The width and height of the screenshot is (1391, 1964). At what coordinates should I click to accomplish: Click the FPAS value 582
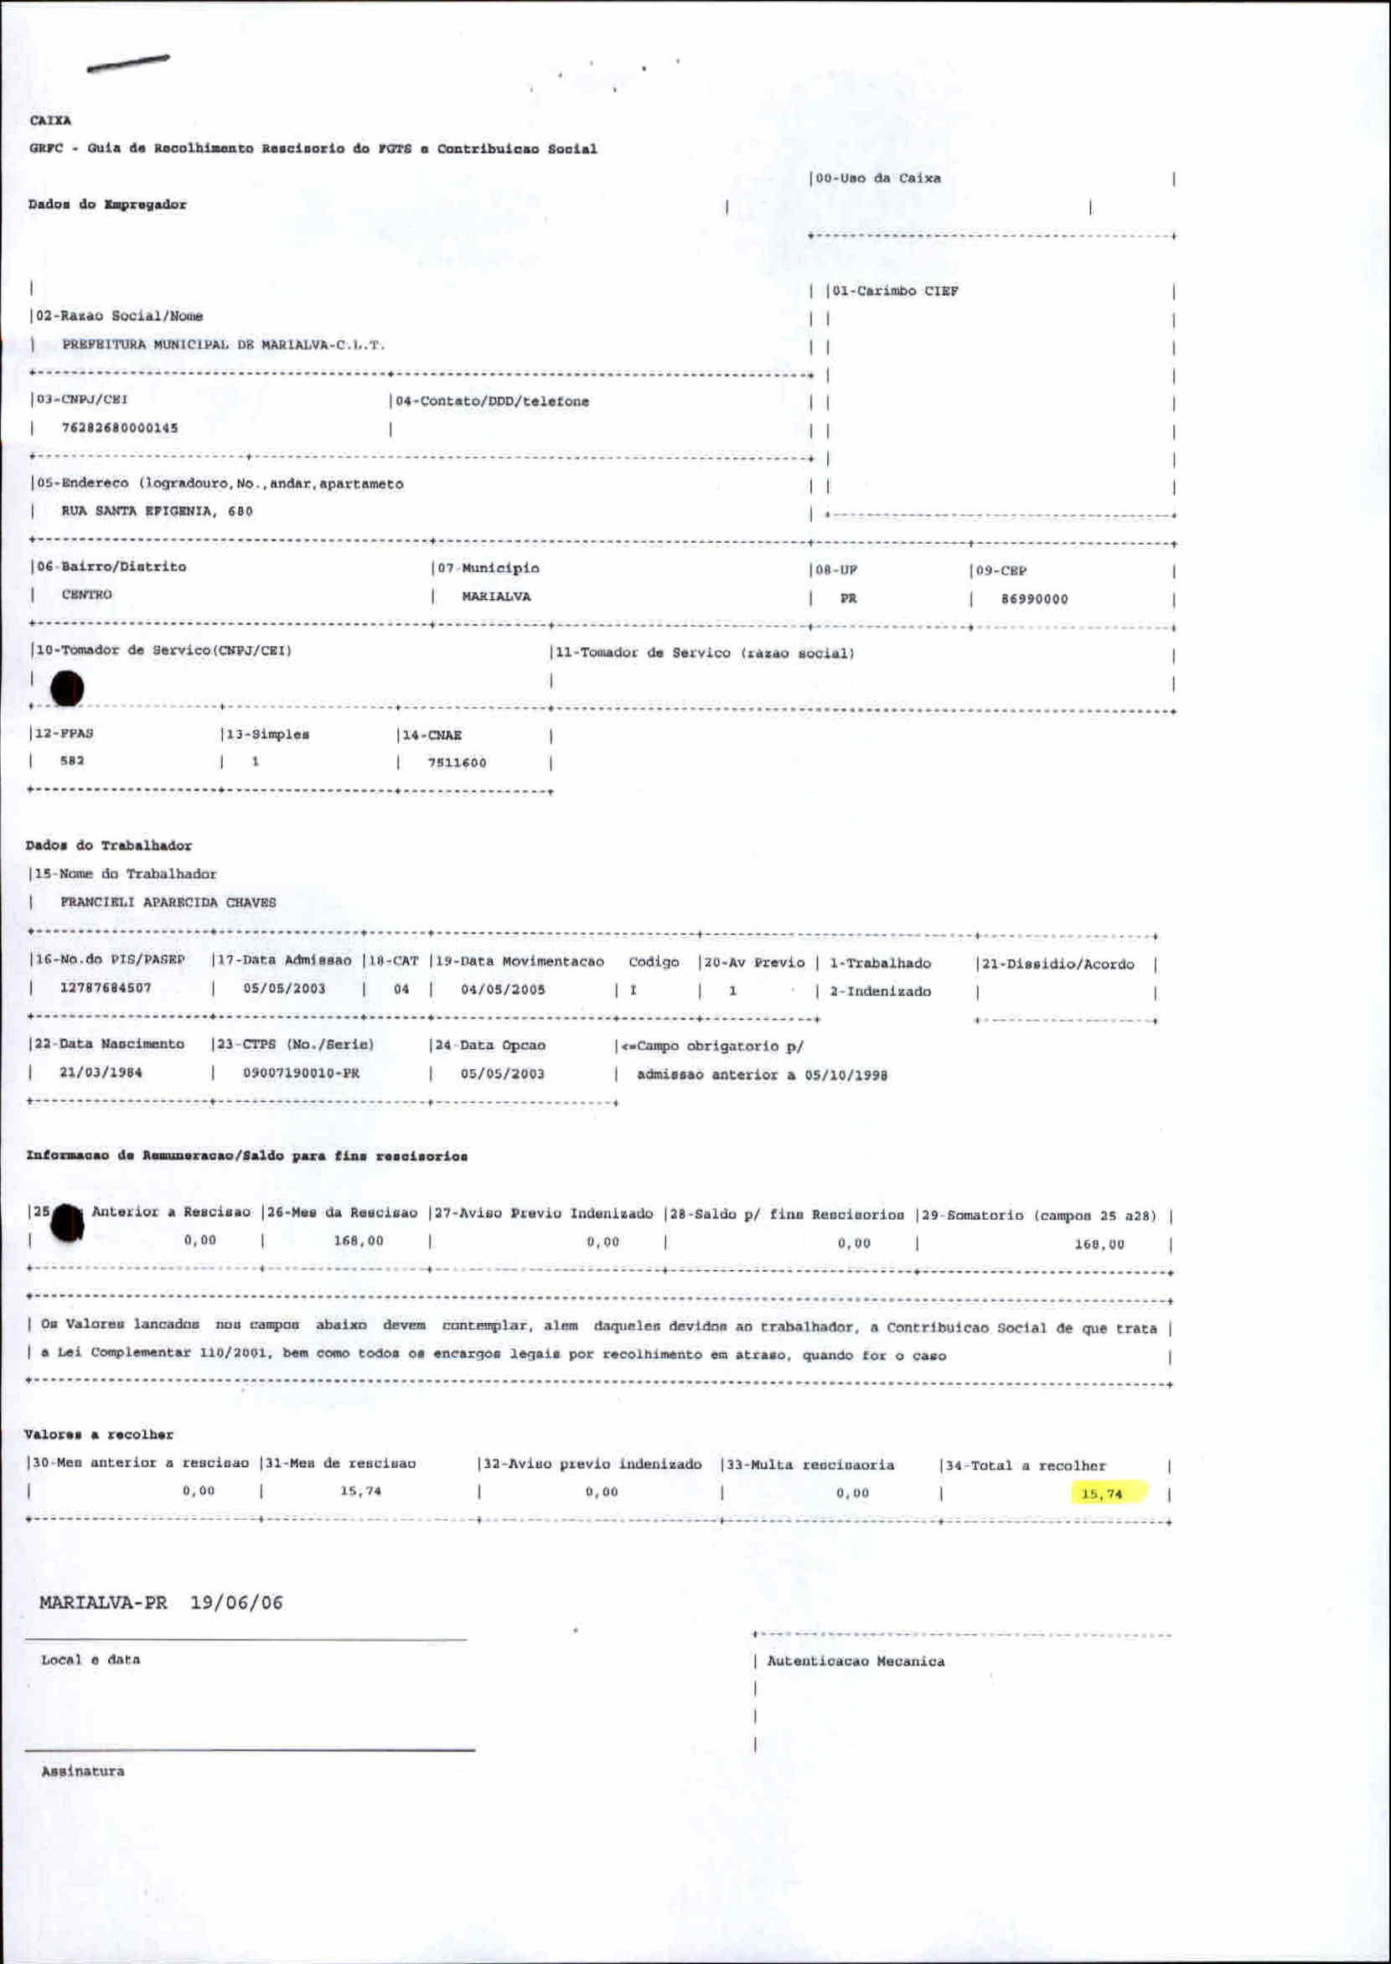[x=72, y=761]
